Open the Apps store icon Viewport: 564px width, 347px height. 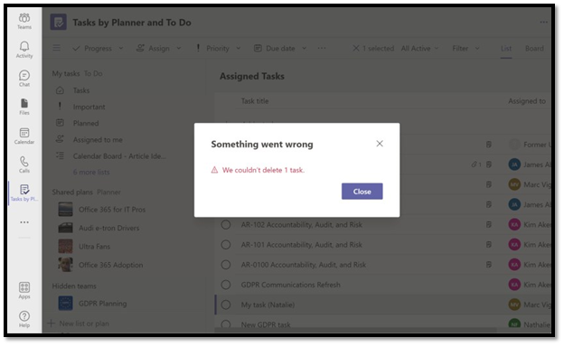click(24, 291)
